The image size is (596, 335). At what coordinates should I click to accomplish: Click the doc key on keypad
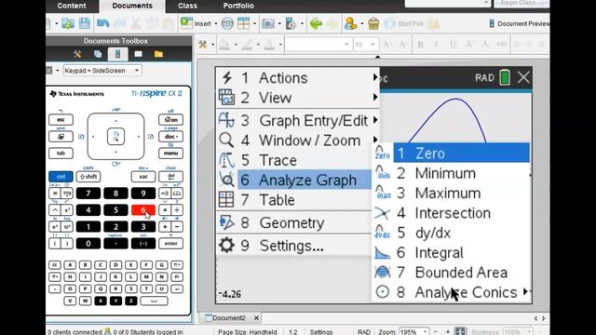click(x=170, y=137)
